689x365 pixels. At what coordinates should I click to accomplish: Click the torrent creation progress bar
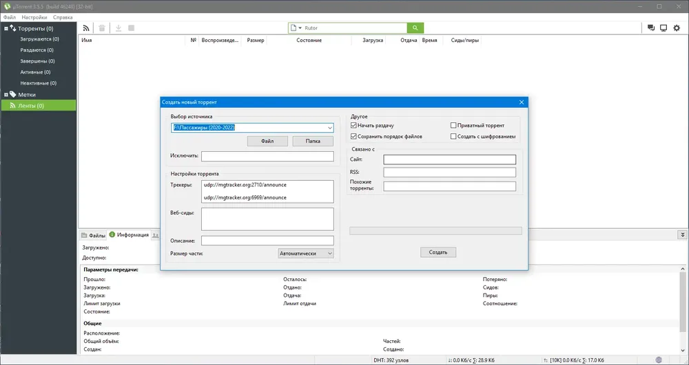pyautogui.click(x=435, y=230)
